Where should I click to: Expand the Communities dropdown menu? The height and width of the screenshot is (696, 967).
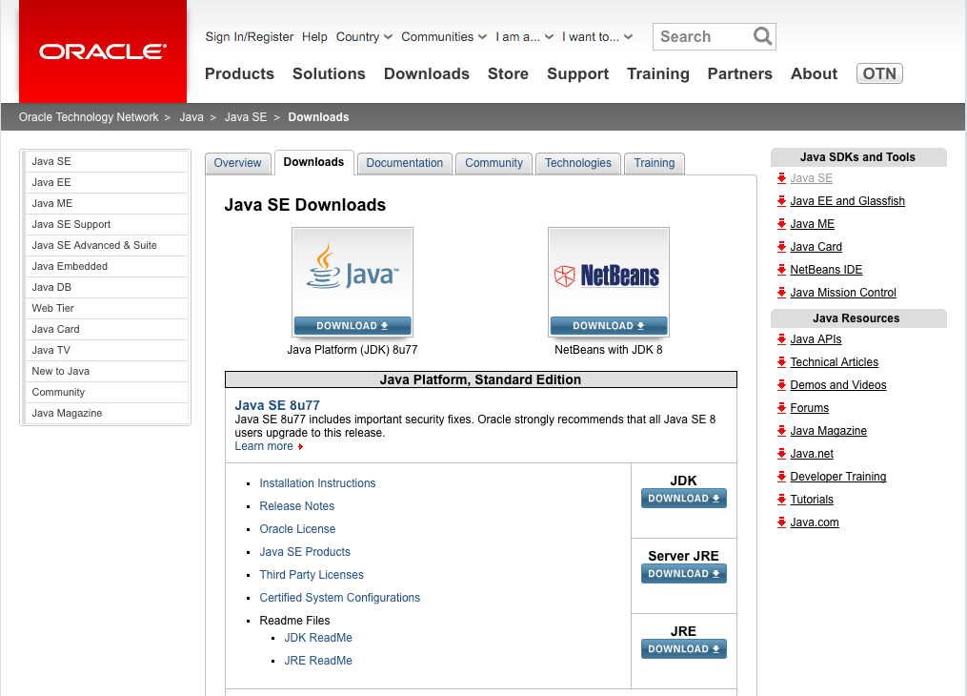point(444,37)
